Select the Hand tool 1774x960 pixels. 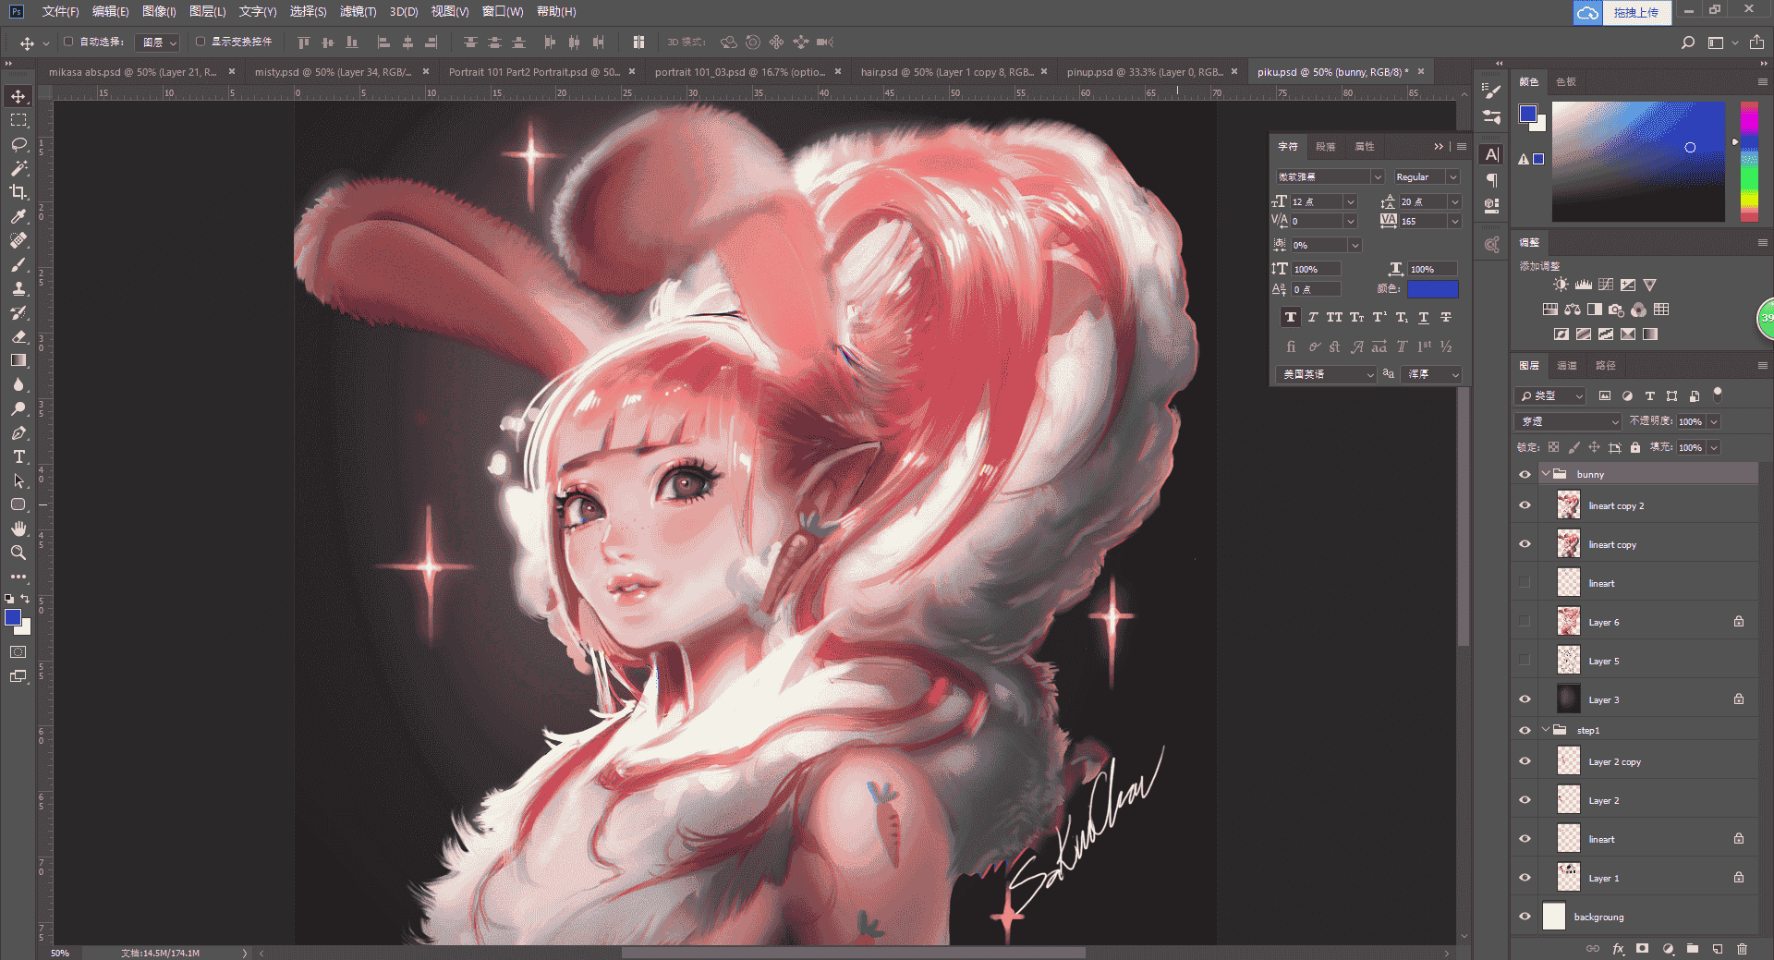pos(18,529)
